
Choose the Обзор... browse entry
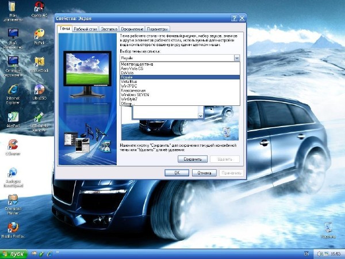180,103
